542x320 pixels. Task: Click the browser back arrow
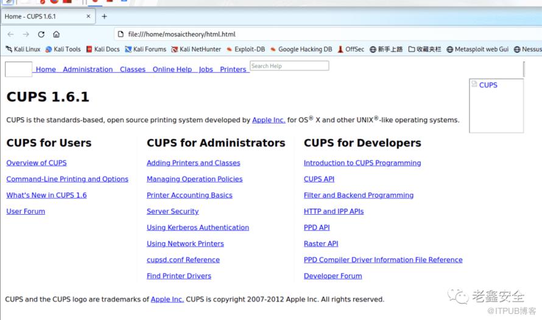pos(10,35)
